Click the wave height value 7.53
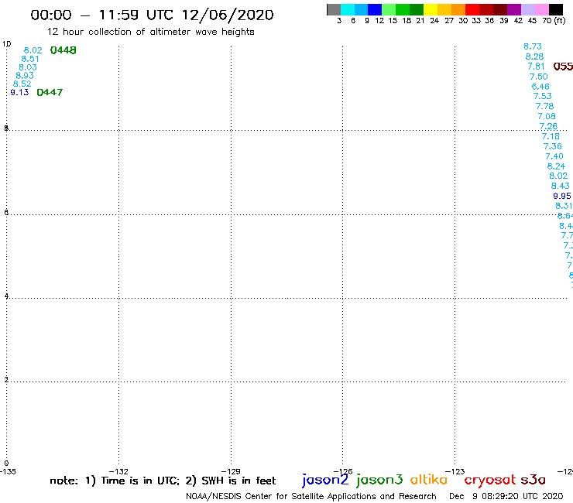Image resolution: width=573 pixels, height=503 pixels. 543,96
